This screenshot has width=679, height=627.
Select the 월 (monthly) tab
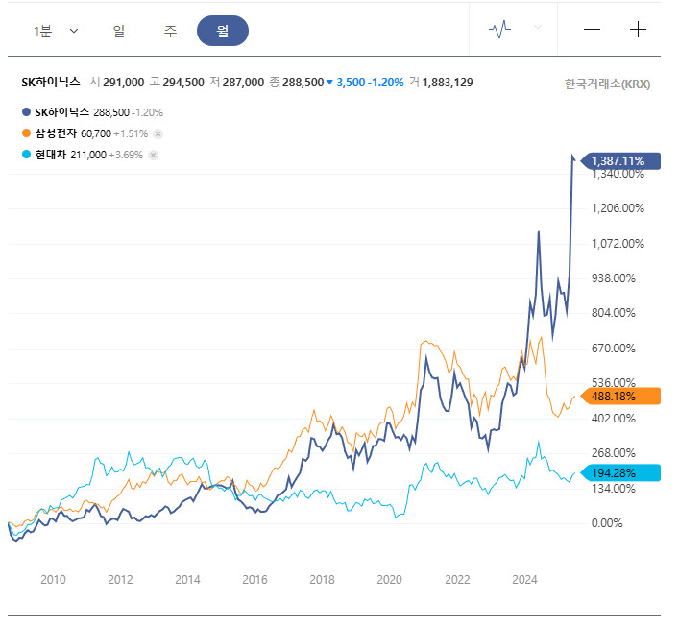click(x=223, y=31)
